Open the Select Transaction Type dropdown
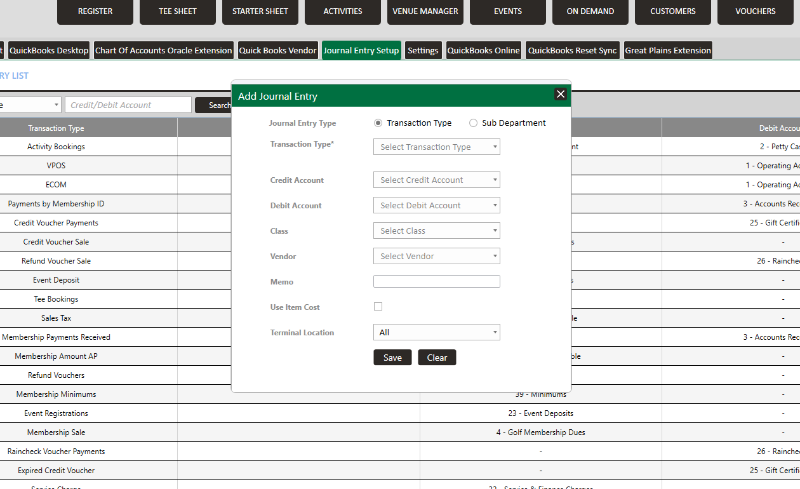Image resolution: width=800 pixels, height=489 pixels. pos(436,147)
